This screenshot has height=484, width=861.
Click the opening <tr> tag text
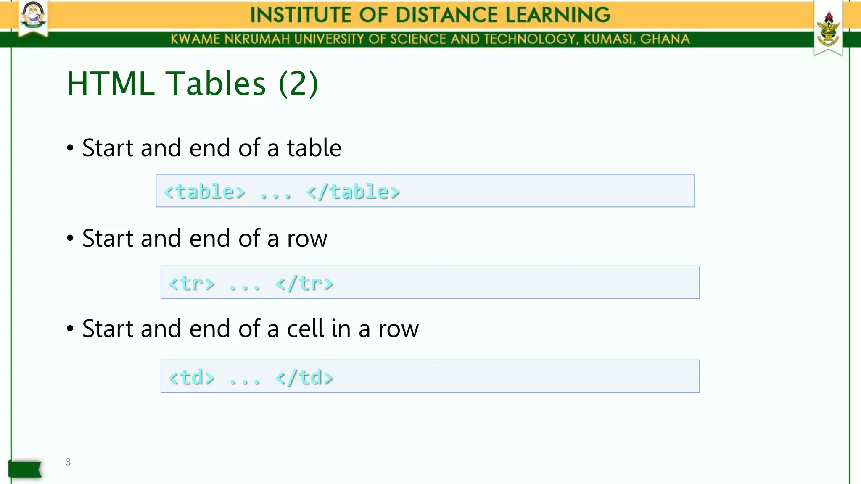192,284
